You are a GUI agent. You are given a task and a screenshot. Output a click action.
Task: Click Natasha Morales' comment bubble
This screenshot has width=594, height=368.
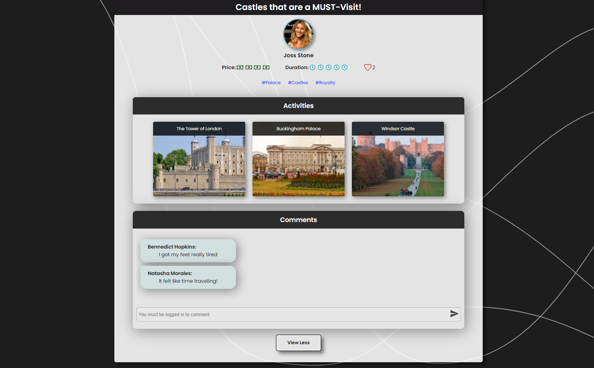188,277
